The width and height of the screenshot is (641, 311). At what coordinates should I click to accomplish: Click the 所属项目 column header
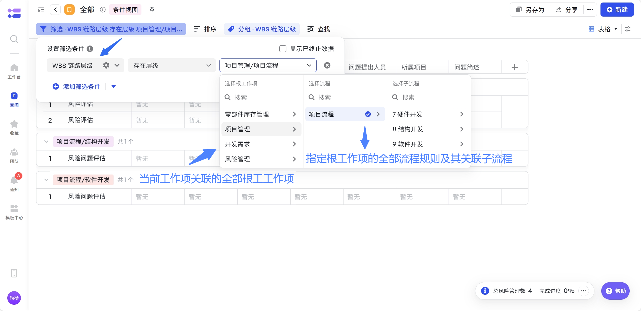(x=414, y=67)
